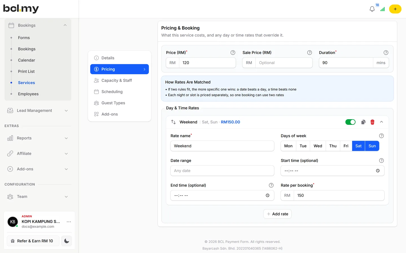Open help icon beside Duration
The height and width of the screenshot is (253, 406).
pyautogui.click(x=386, y=53)
